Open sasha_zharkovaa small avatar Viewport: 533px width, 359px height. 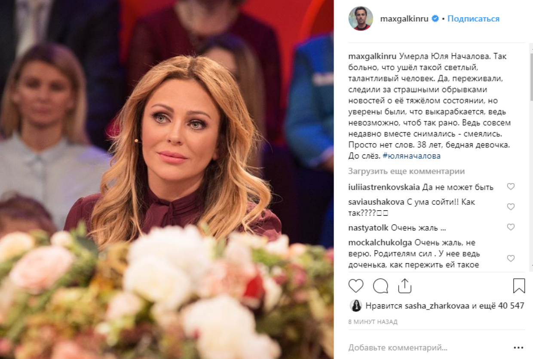click(355, 306)
